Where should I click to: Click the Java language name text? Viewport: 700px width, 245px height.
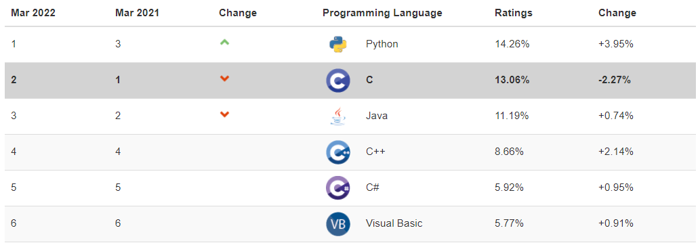376,116
